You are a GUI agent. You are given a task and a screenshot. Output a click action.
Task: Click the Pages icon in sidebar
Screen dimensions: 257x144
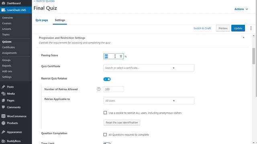tap(3, 100)
